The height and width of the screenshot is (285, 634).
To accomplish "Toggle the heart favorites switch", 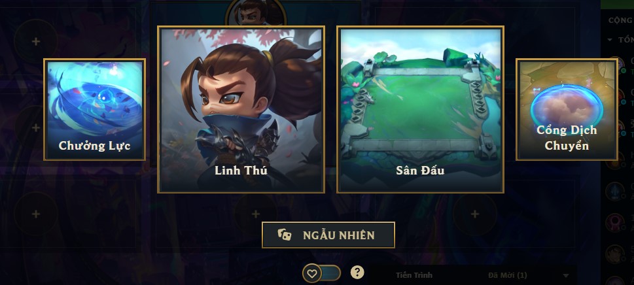I will (x=322, y=273).
